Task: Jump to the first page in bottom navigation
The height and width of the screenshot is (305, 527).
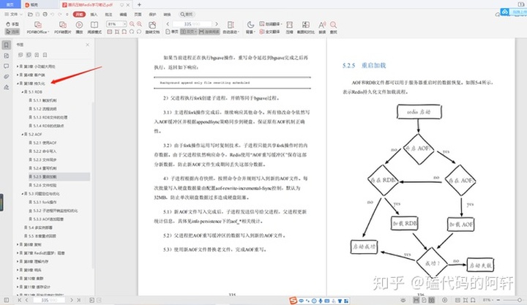Action: pyautogui.click(x=19, y=300)
